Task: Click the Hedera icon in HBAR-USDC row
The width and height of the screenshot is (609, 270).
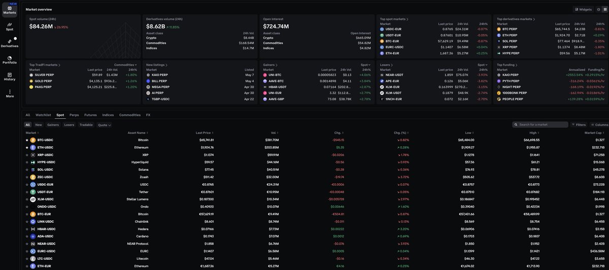Action: 33,229
